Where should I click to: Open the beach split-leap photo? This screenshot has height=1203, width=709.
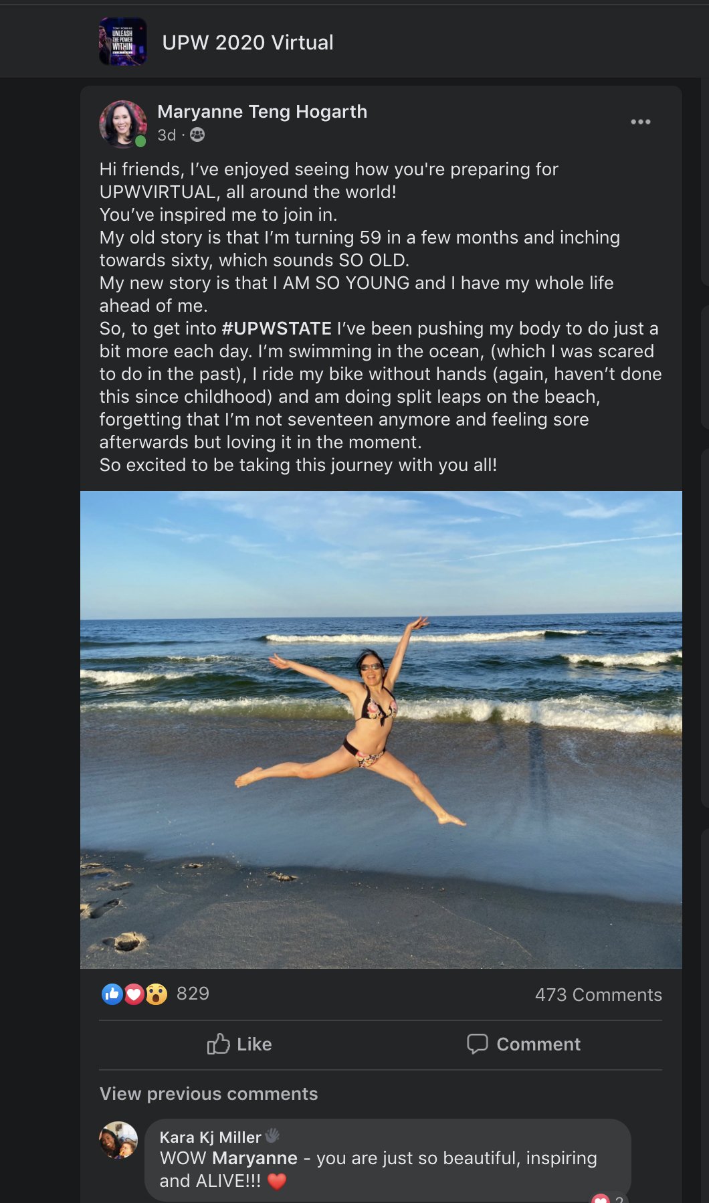(x=381, y=730)
